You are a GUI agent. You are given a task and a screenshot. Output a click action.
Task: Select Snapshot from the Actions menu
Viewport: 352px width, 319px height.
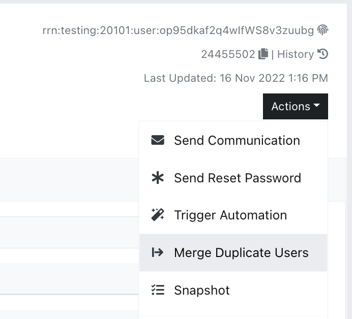point(233,290)
